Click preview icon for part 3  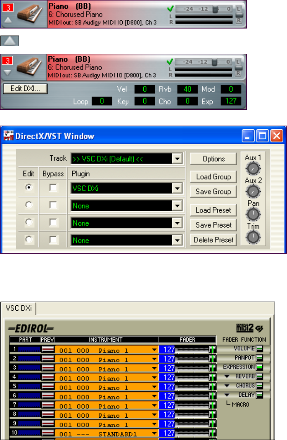click(48, 368)
